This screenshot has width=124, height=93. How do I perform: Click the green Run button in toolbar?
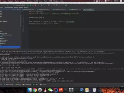(x=28, y=5)
